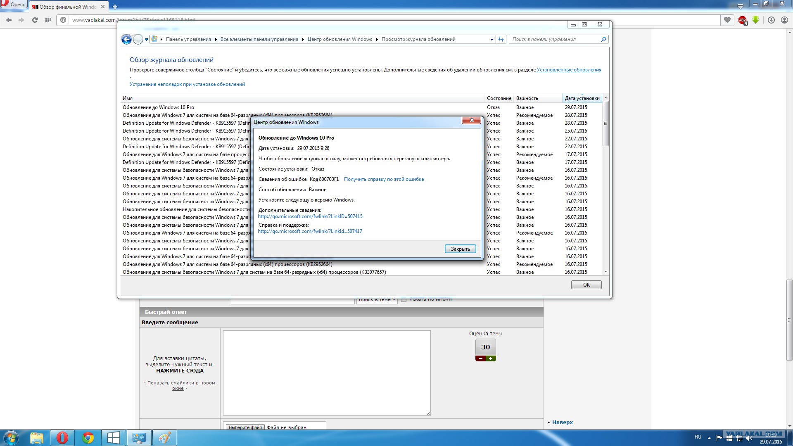This screenshot has width=793, height=446.
Task: Select the "Обзор финальной Windo" tab
Action: (x=69, y=7)
